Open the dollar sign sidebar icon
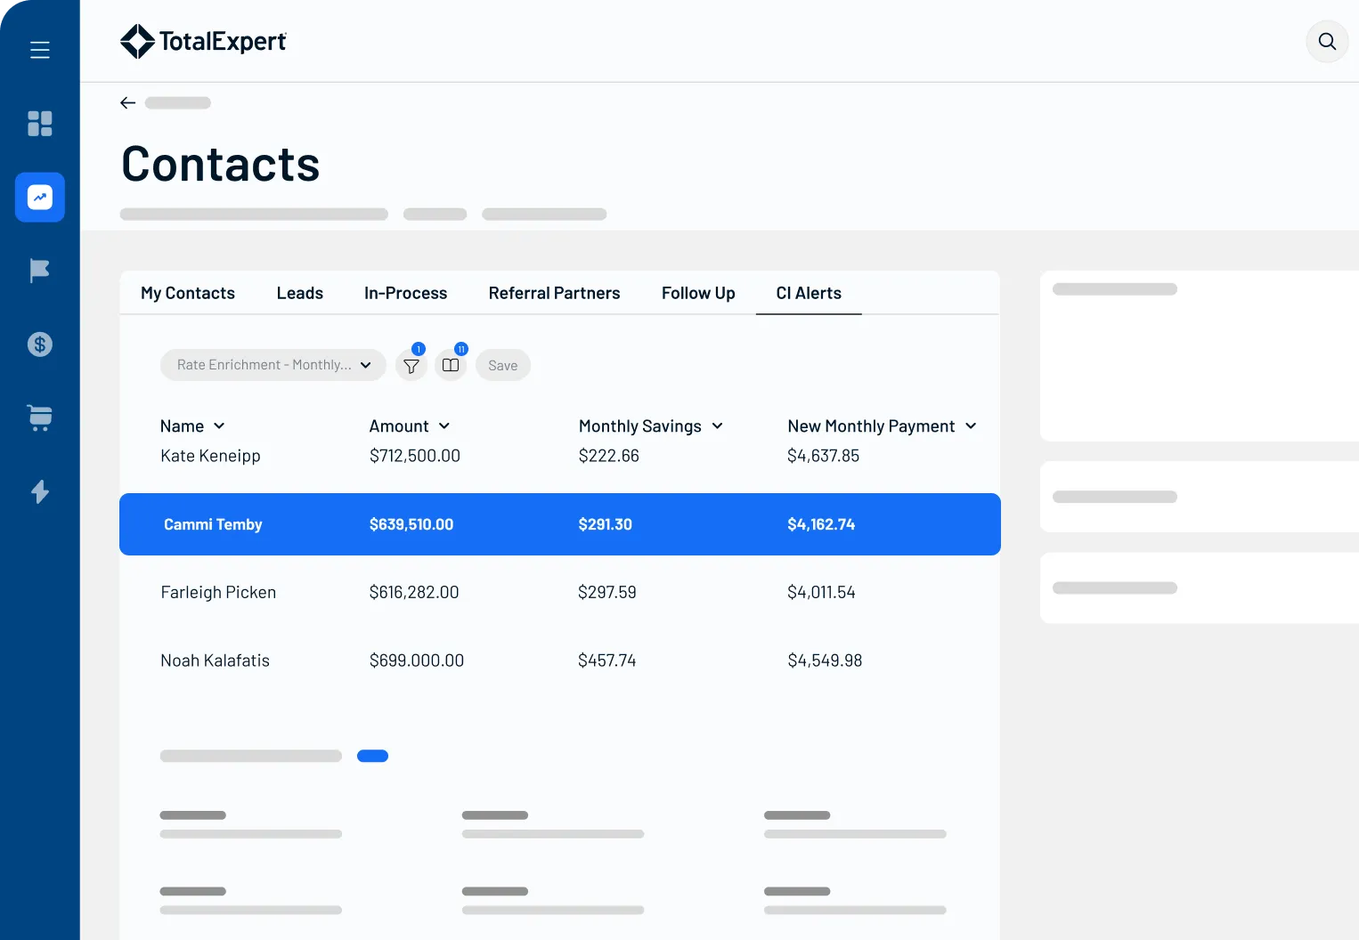This screenshot has width=1359, height=940. pyautogui.click(x=39, y=344)
